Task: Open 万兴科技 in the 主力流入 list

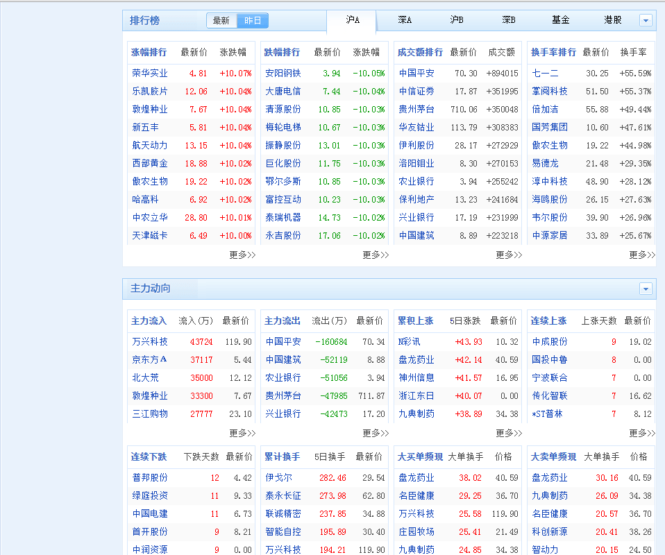Action: [x=150, y=341]
